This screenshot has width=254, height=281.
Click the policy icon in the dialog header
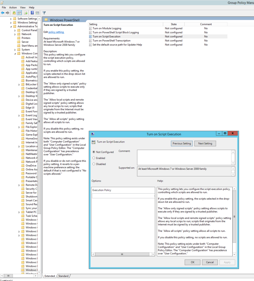click(x=93, y=142)
